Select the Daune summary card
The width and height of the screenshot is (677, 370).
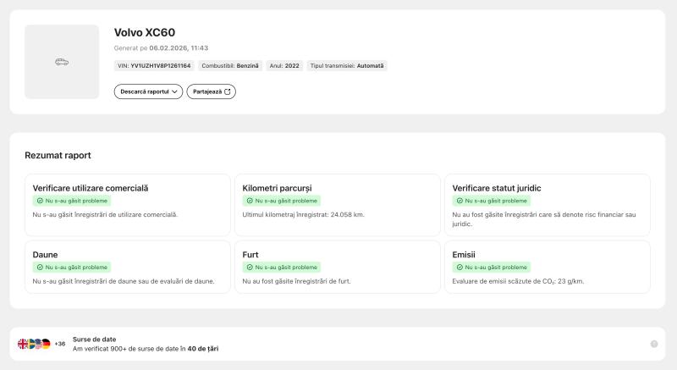(x=128, y=267)
